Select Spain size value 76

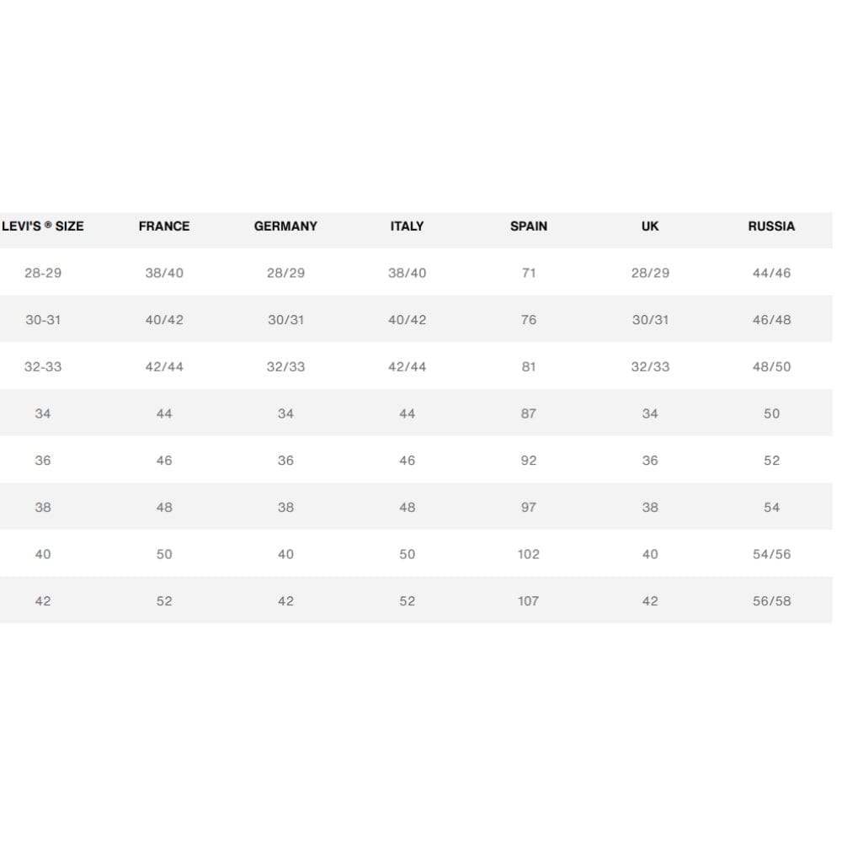pyautogui.click(x=529, y=320)
